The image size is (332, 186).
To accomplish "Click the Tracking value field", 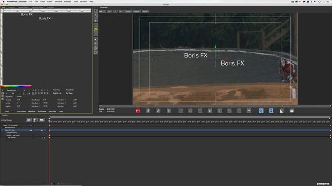I will pyautogui.click(x=19, y=100).
